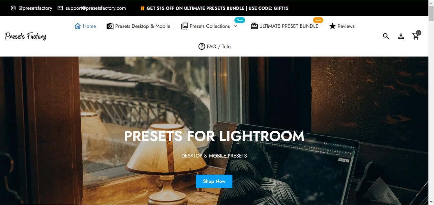Image resolution: width=434 pixels, height=205 pixels.
Task: Open the search magnifier icon
Action: [x=386, y=36]
